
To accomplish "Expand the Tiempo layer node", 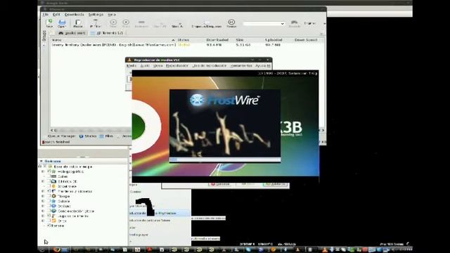I will 43,196.
